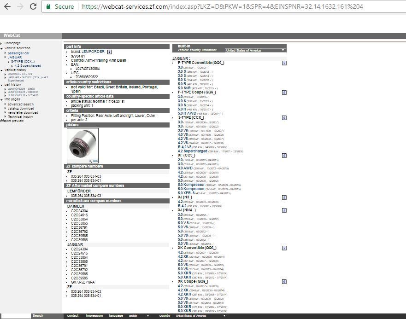The height and width of the screenshot is (319, 406).
Task: Open advanced search in sidebar
Action: click(x=20, y=104)
